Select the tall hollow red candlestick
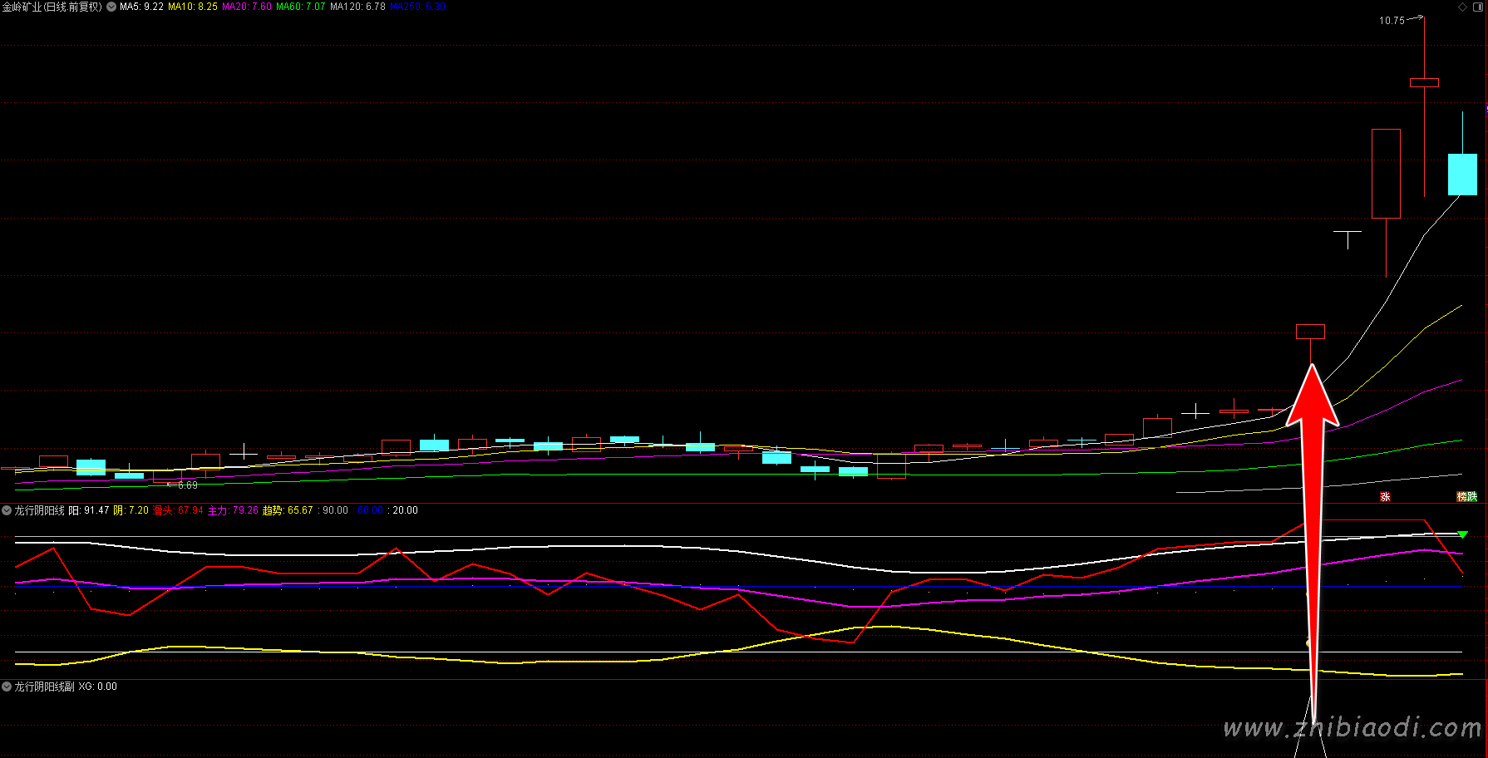The width and height of the screenshot is (1488, 758). pos(1386,174)
